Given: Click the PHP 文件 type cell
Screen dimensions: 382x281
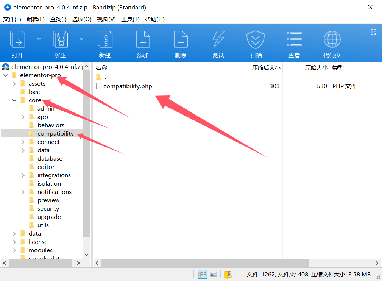Looking at the screenshot, I should pos(345,86).
